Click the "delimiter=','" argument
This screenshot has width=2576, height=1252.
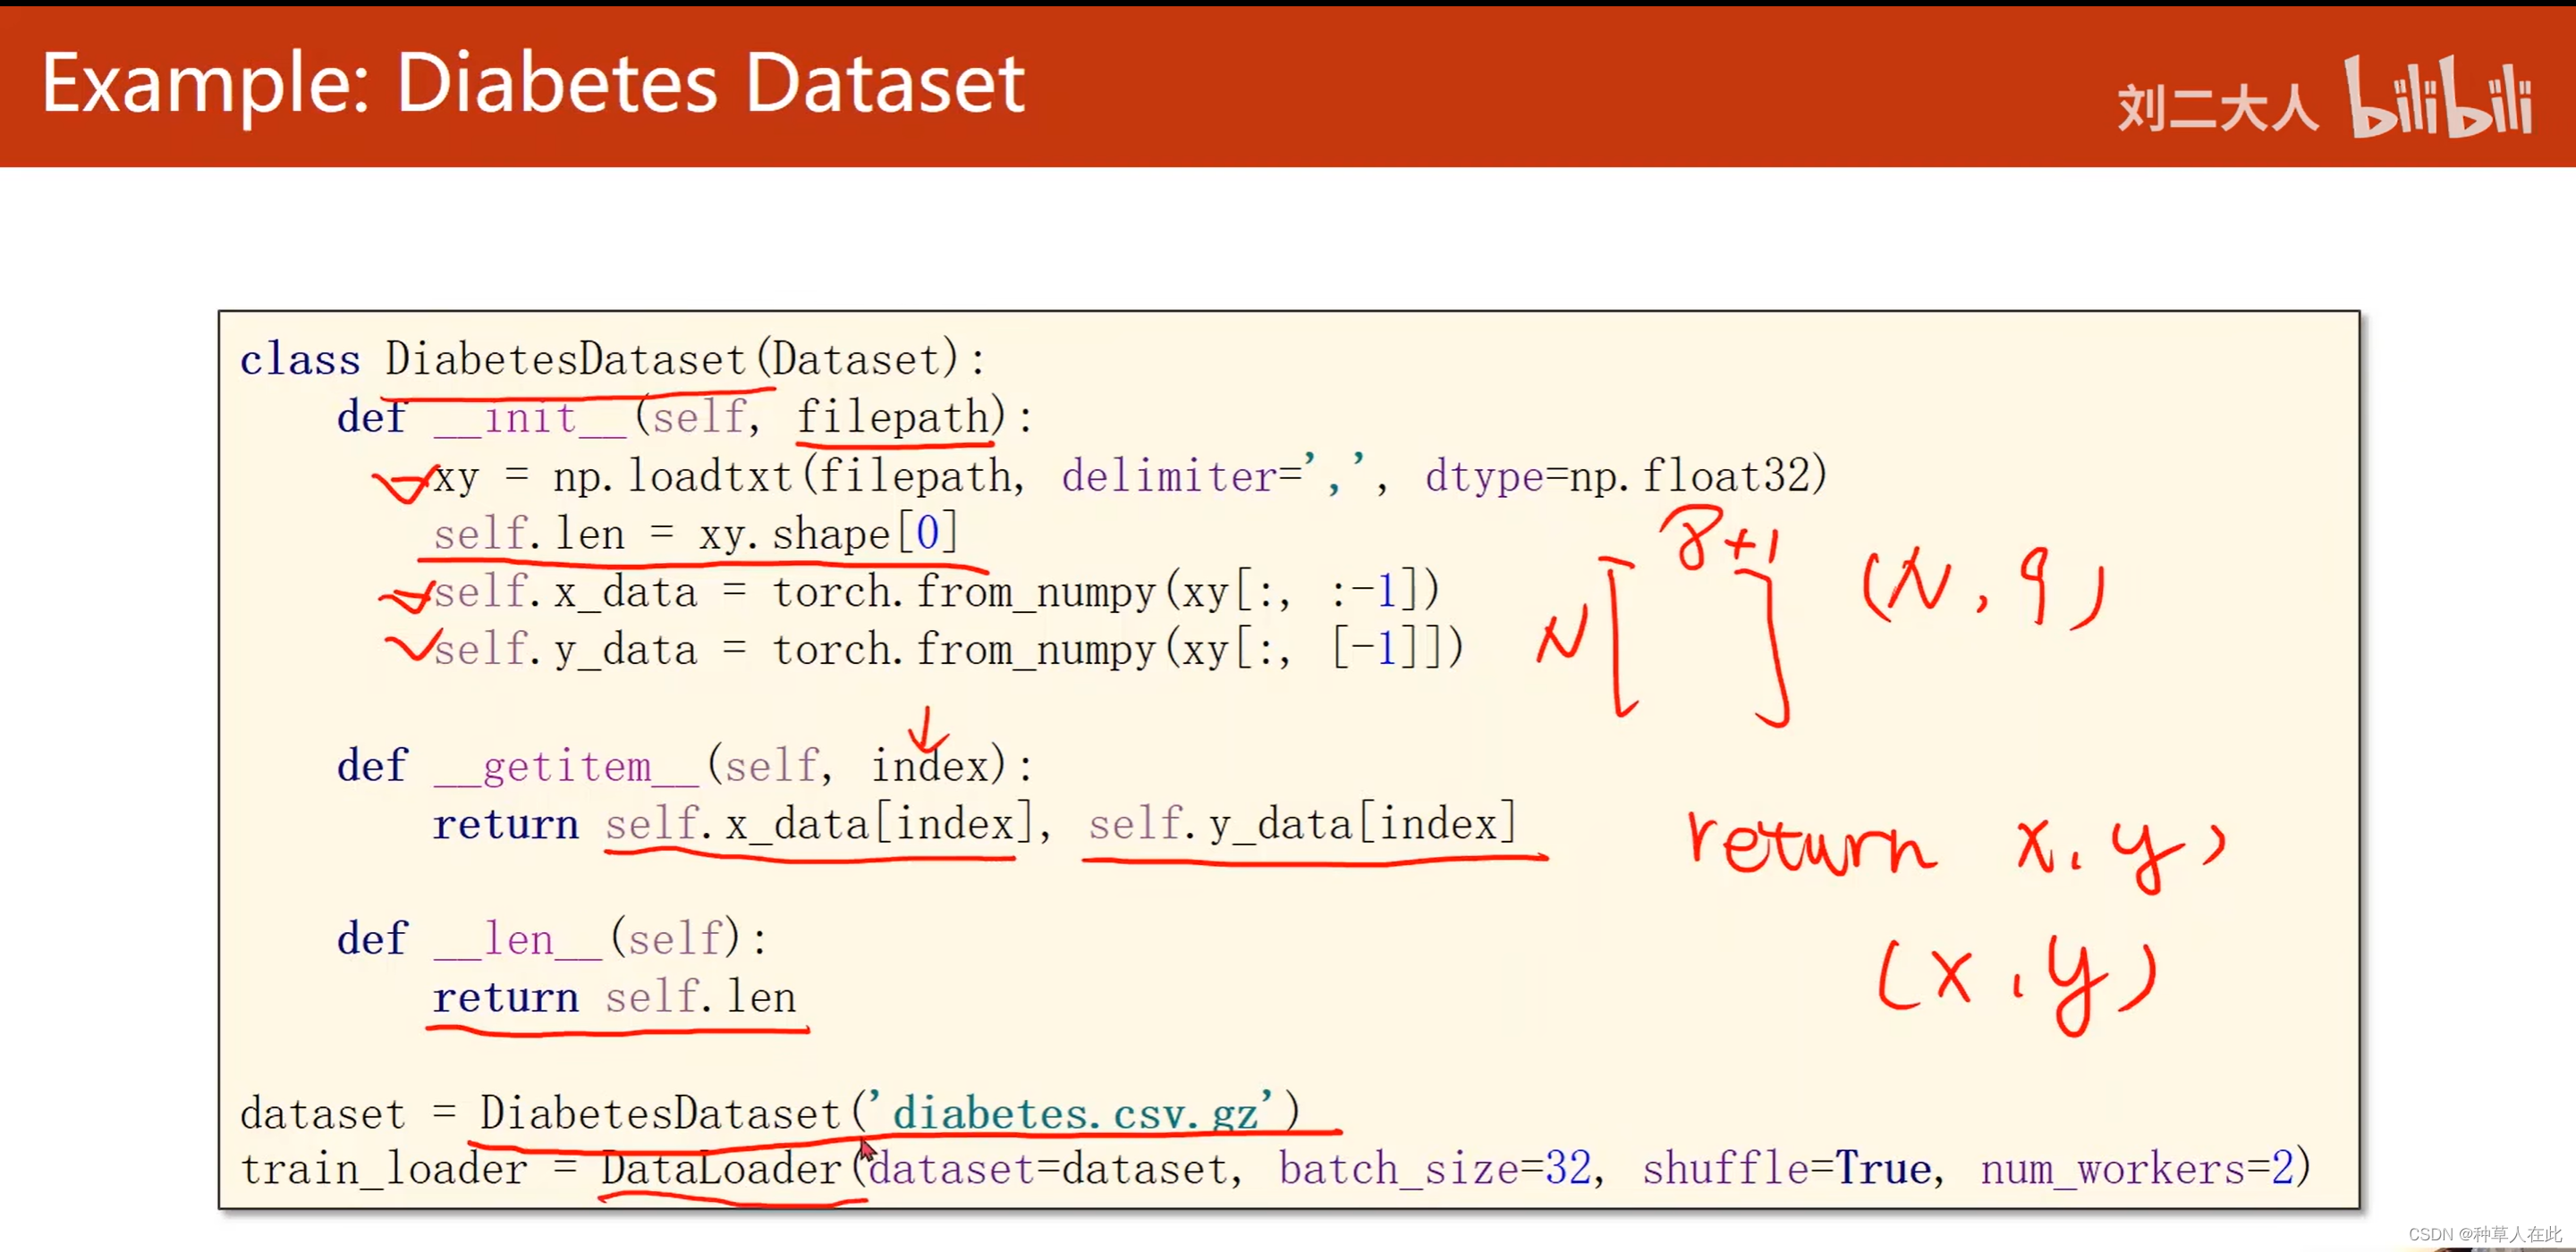[x=1214, y=475]
